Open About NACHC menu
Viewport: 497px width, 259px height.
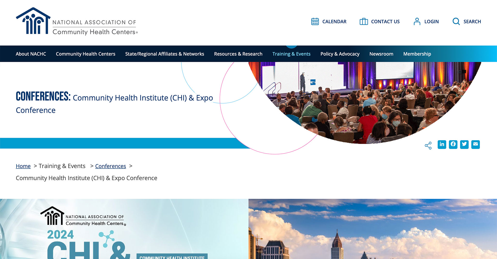click(x=31, y=54)
